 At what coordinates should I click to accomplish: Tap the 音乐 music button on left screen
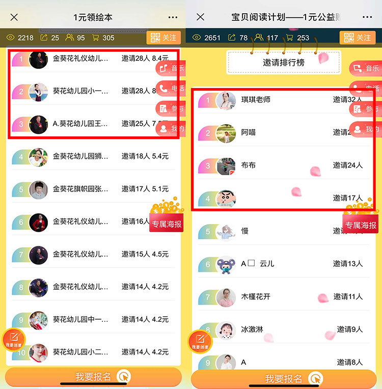pyautogui.click(x=171, y=68)
